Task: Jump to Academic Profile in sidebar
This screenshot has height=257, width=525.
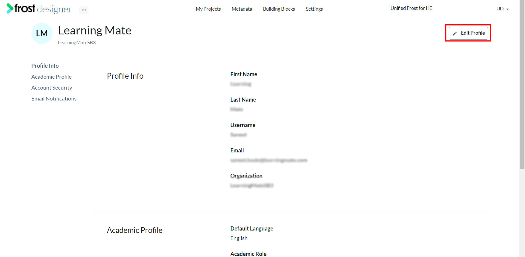Action: [51, 77]
